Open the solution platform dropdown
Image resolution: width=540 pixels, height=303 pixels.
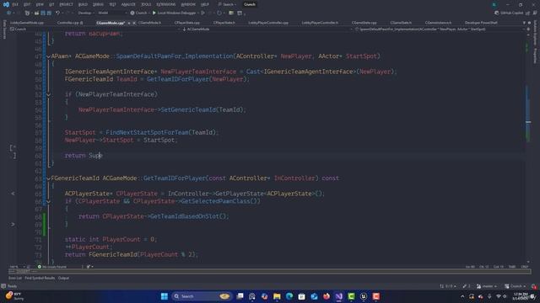click(x=112, y=13)
